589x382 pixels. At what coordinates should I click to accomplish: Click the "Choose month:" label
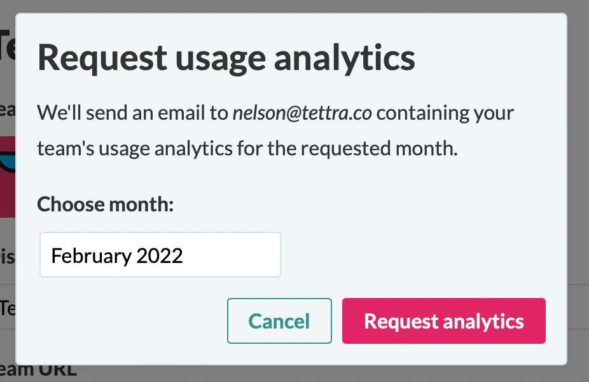coord(106,204)
